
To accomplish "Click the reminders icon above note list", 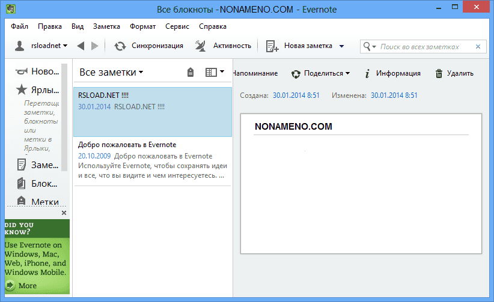I will [191, 72].
